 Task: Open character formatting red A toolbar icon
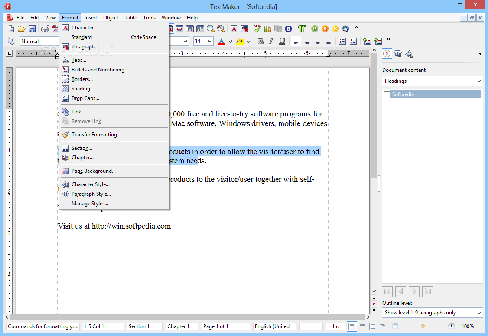(x=234, y=29)
